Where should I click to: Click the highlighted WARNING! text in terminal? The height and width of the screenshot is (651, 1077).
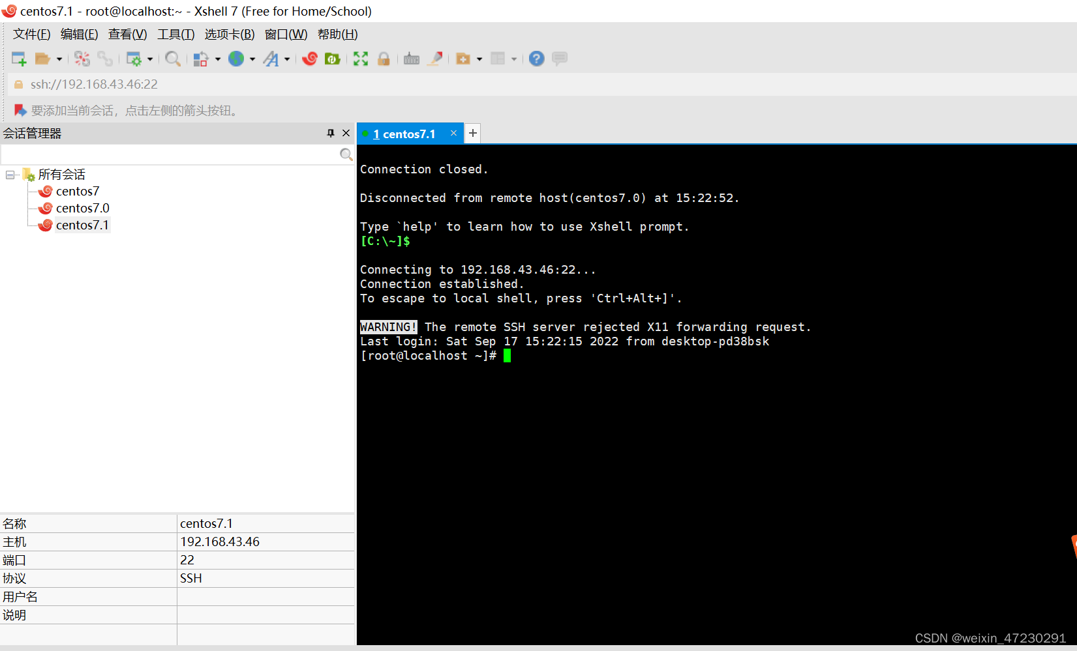click(389, 327)
